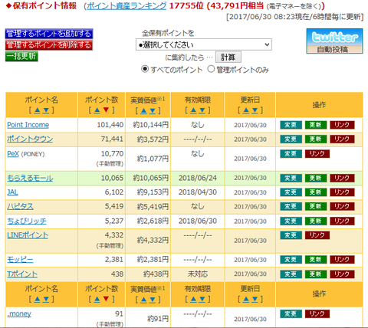Click リンク button in Point Income row
This screenshot has height=328, width=368.
[x=342, y=125]
